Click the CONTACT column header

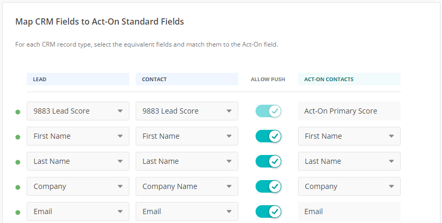(187, 79)
